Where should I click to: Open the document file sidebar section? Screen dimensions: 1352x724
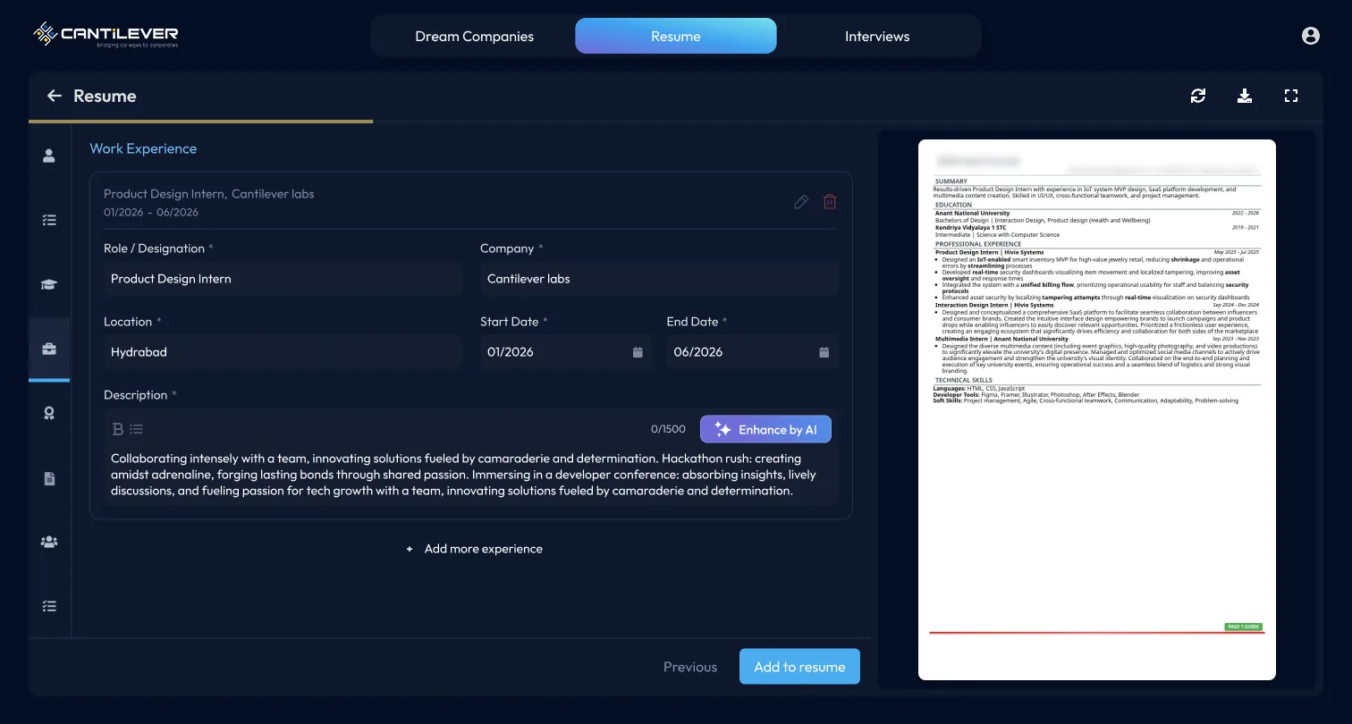pos(49,478)
